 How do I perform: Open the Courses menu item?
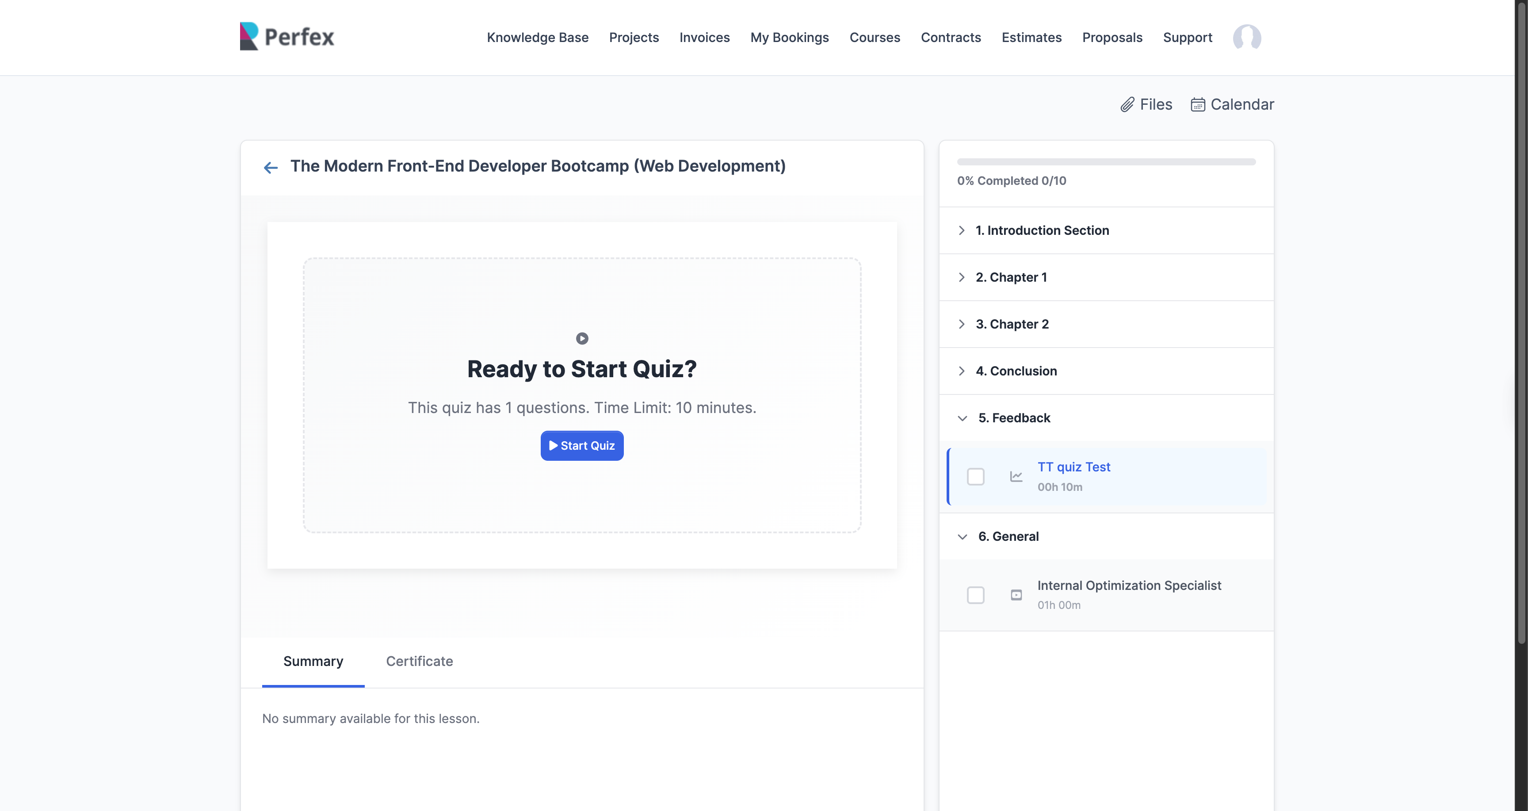(x=875, y=38)
